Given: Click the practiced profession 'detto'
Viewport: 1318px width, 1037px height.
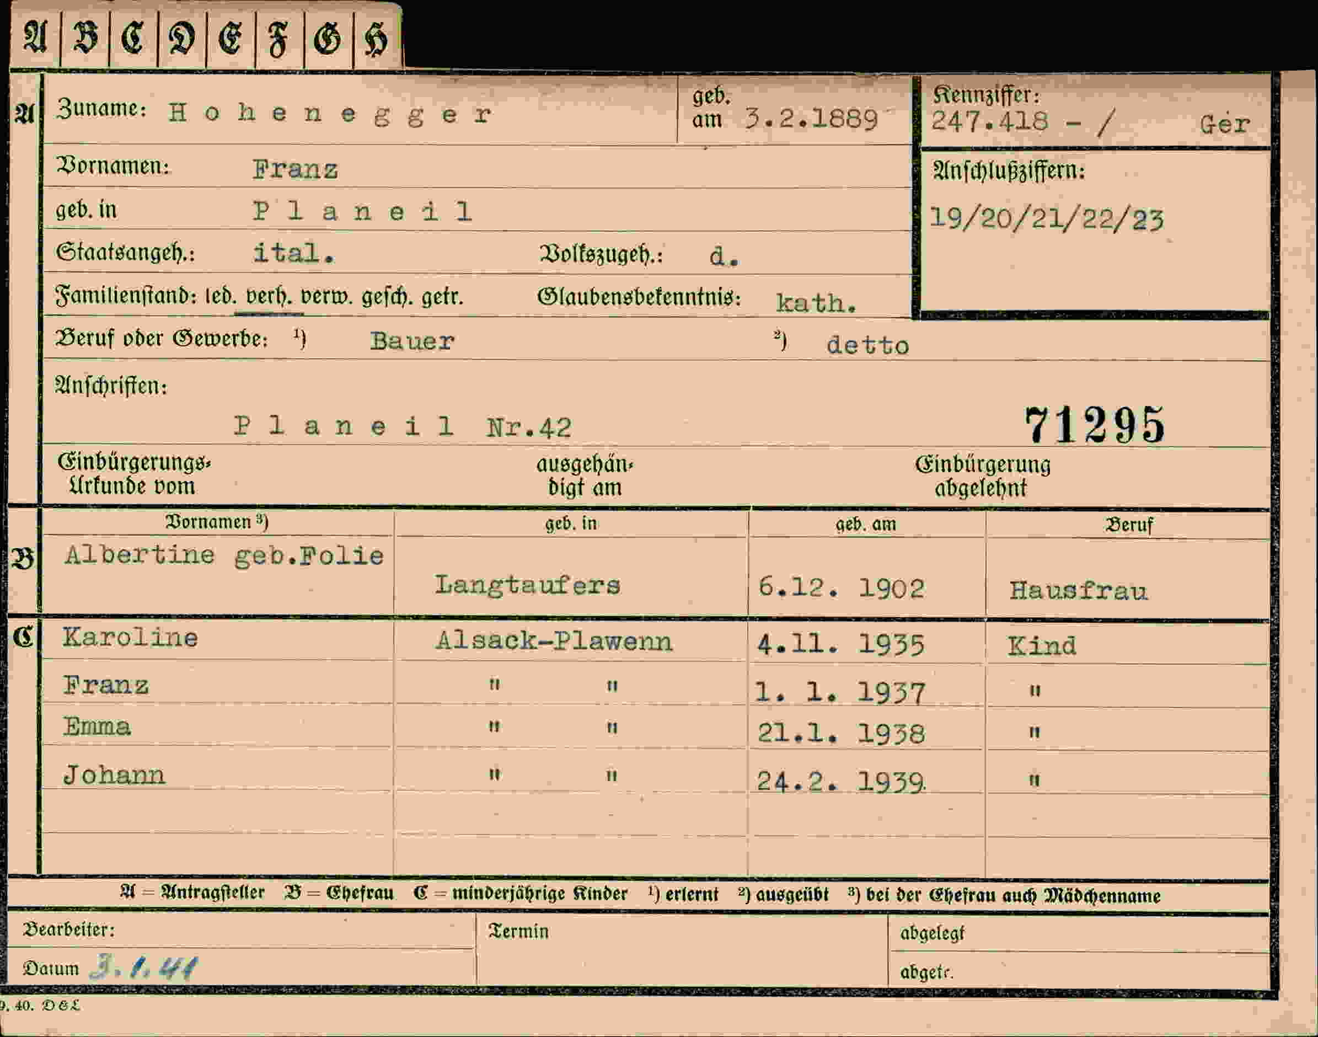Looking at the screenshot, I should pyautogui.click(x=867, y=345).
